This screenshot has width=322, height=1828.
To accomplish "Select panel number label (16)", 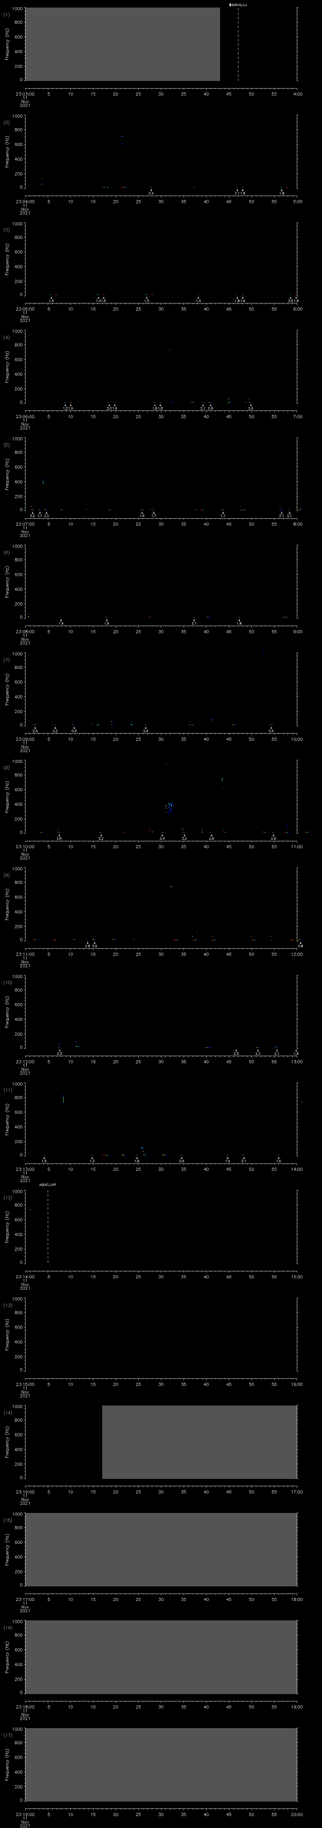I will (x=7, y=1627).
